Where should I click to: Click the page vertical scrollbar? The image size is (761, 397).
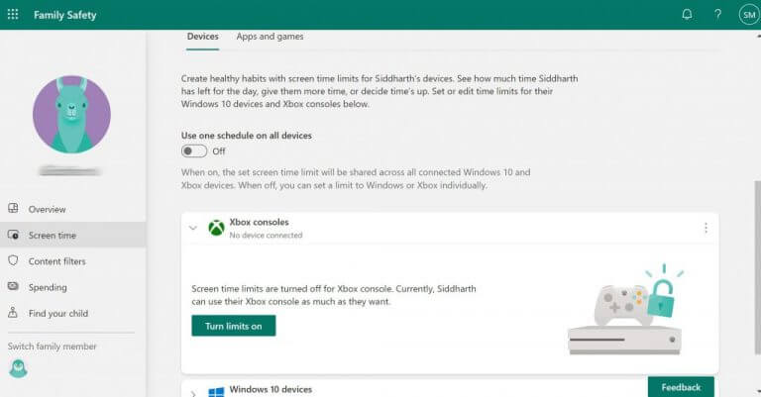757,267
